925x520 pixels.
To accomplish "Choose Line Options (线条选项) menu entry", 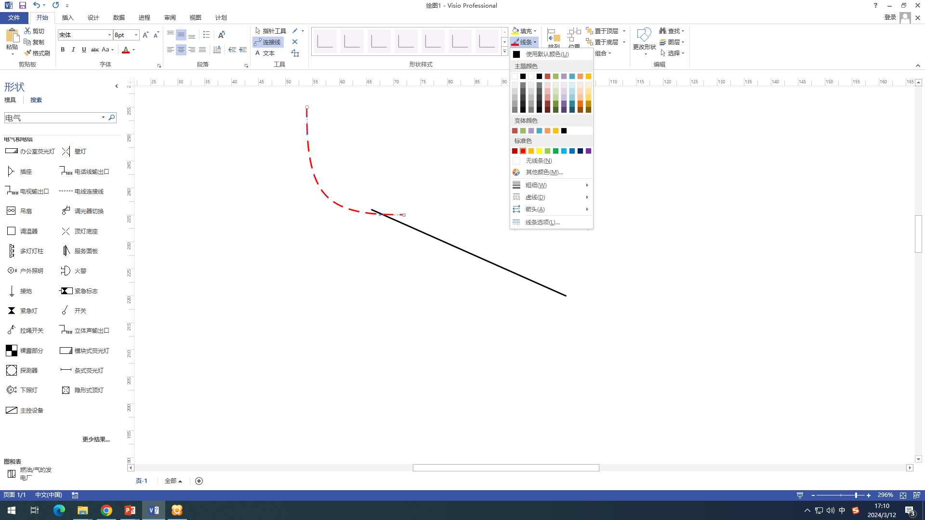I will [542, 222].
